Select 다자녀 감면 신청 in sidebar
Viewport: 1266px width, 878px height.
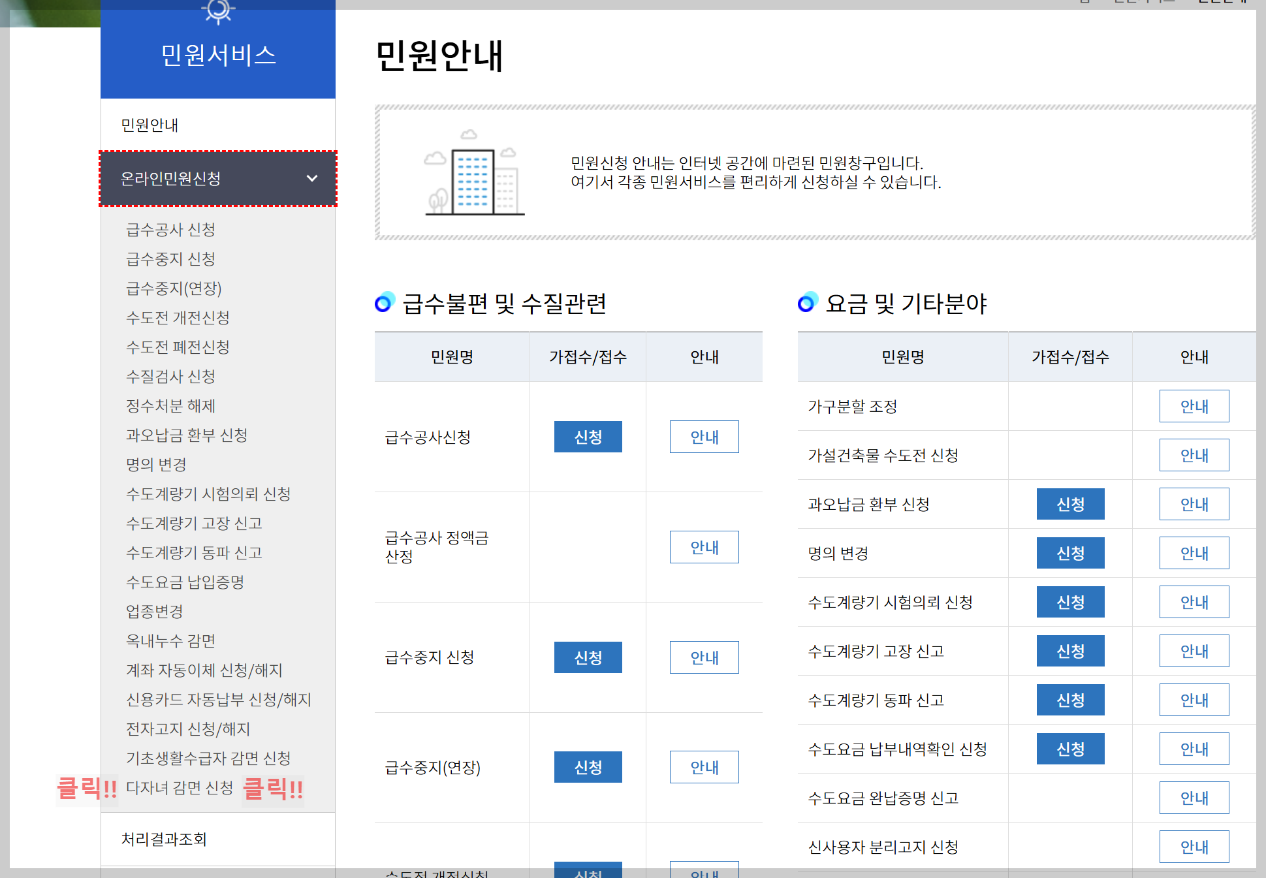(x=180, y=788)
